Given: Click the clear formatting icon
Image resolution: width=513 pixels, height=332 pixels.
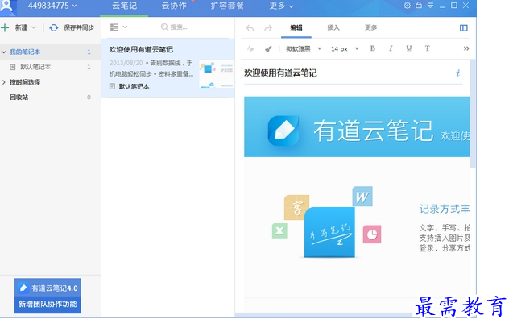Looking at the screenshot, I should point(250,49).
